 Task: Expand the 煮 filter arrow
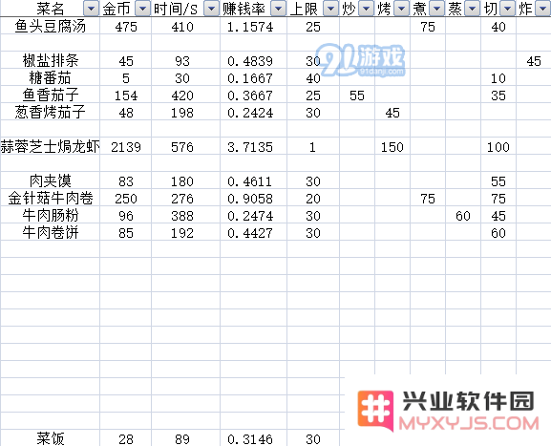point(436,9)
